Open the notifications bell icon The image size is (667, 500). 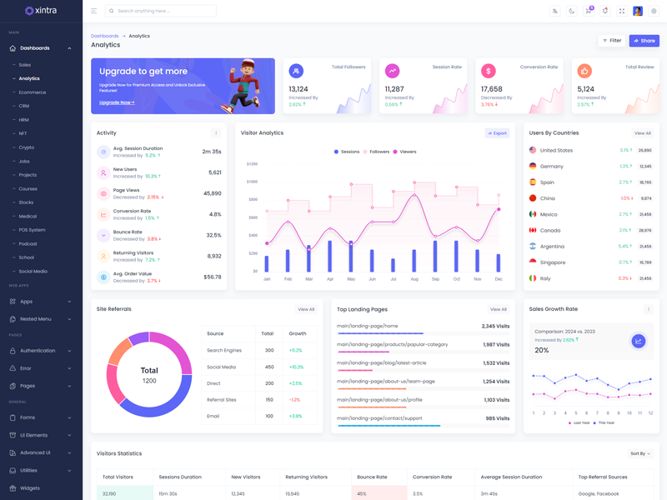[604, 11]
